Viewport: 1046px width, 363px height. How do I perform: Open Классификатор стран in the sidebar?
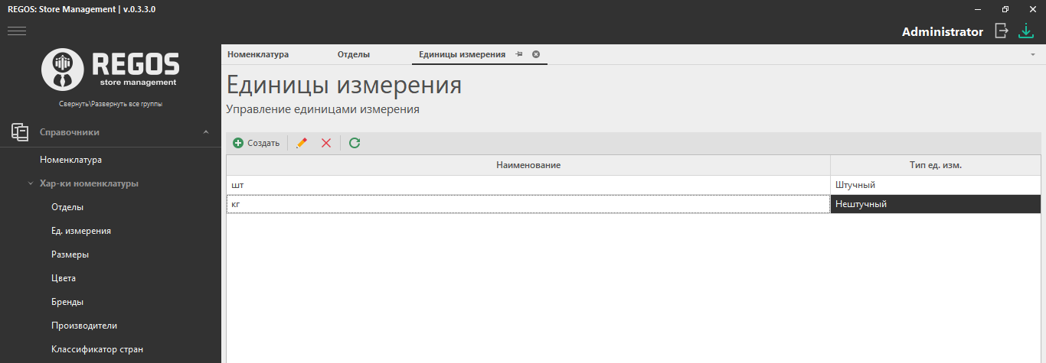(97, 349)
